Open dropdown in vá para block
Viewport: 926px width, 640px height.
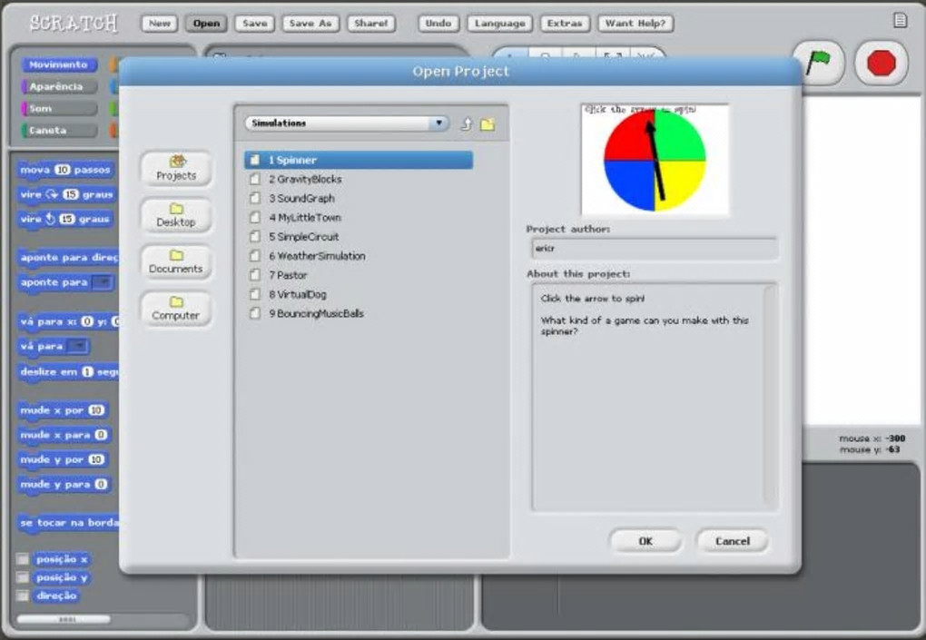[x=79, y=346]
